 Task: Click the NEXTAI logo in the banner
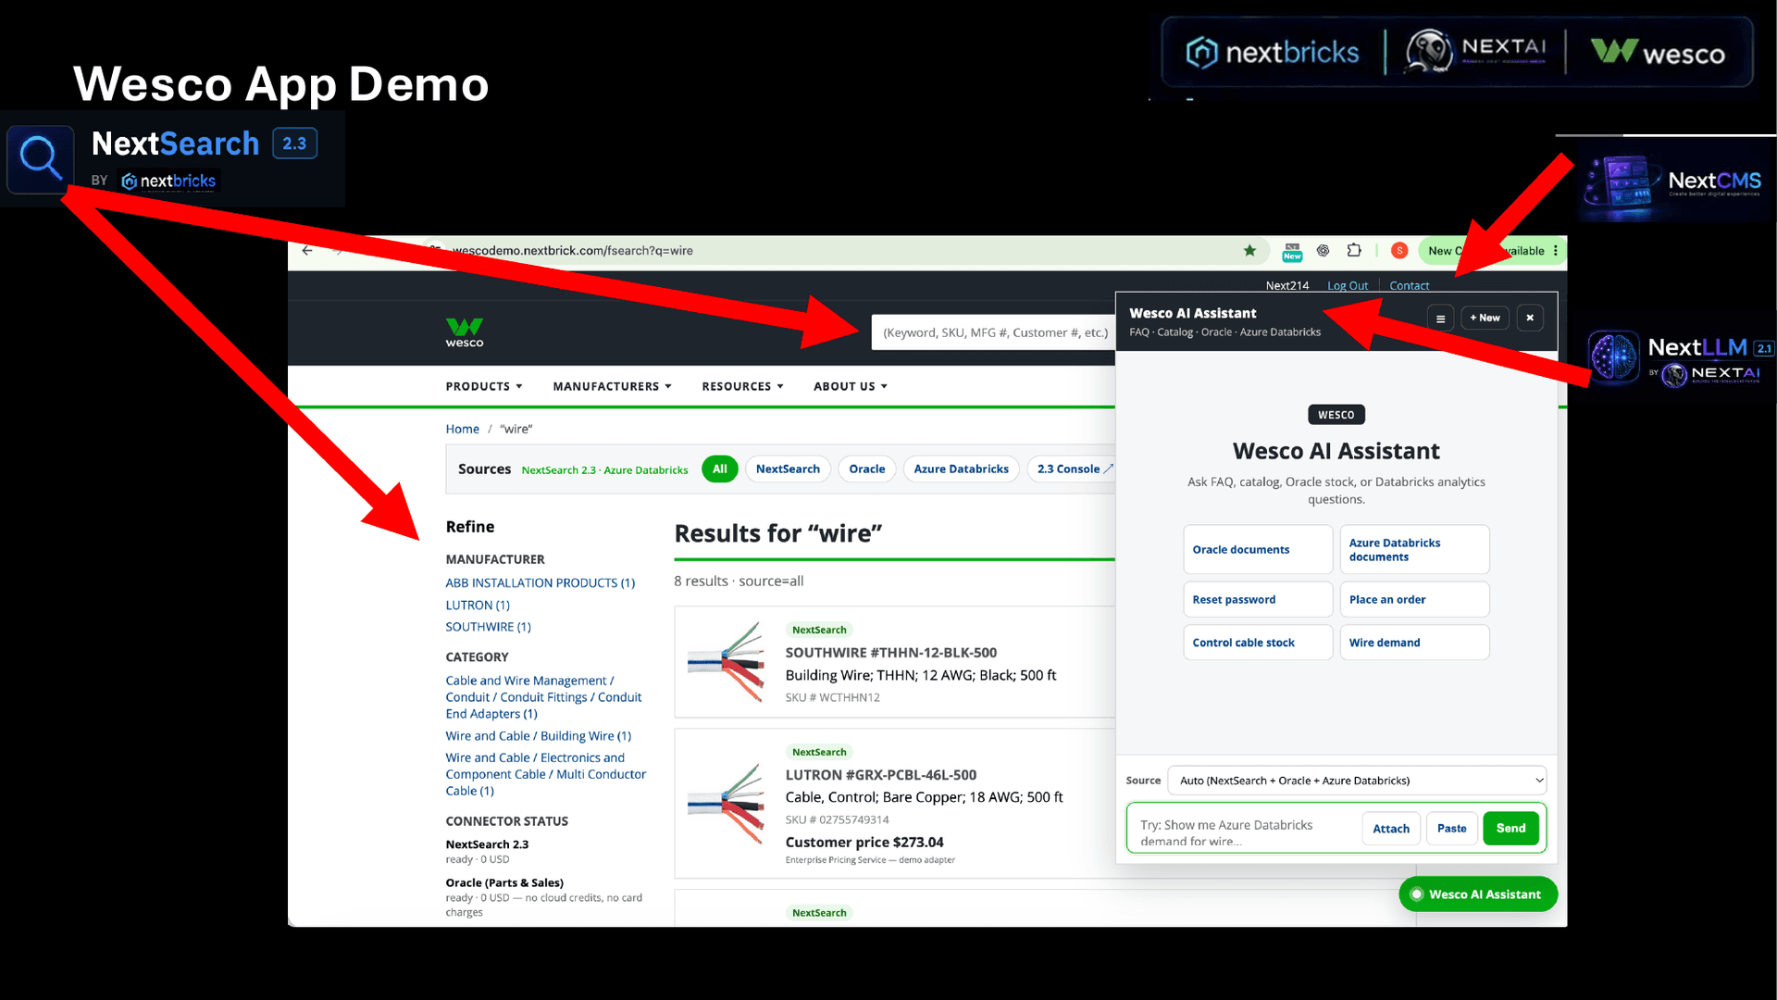[x=1475, y=51]
